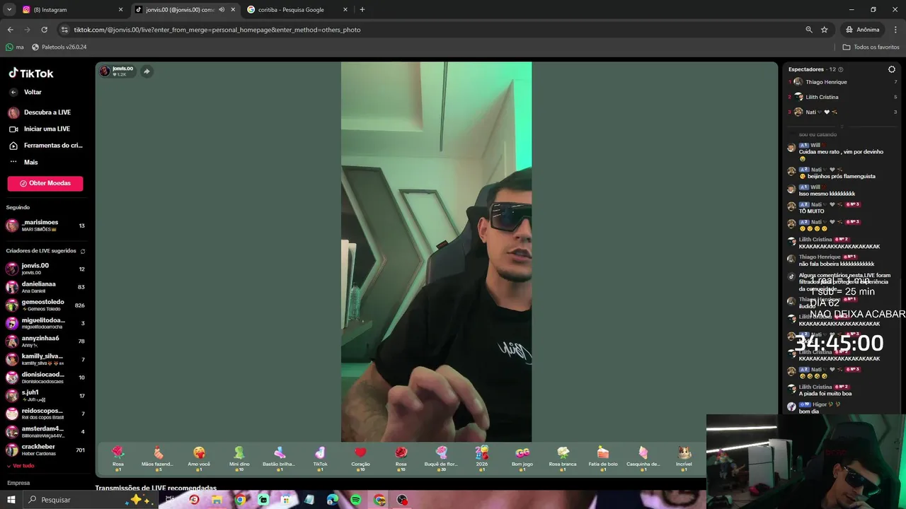906x509 pixels.
Task: Open Spotify from the taskbar
Action: (355, 500)
